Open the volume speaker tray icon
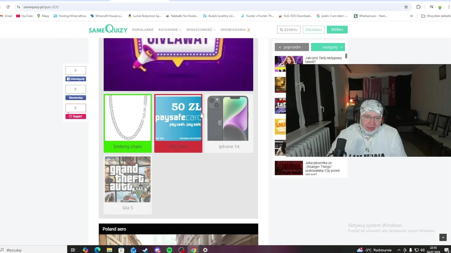The image size is (451, 253). pyautogui.click(x=422, y=250)
